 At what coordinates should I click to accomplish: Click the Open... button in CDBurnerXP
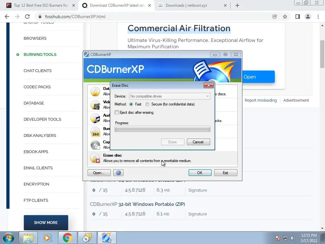pyautogui.click(x=99, y=173)
